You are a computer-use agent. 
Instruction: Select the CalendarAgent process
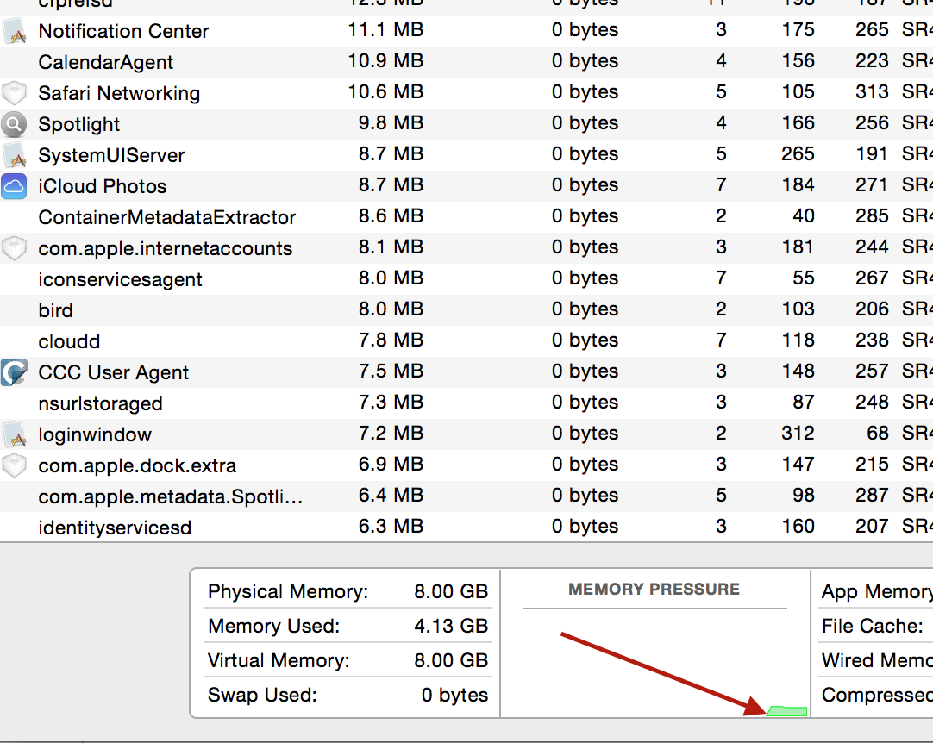pos(106,62)
